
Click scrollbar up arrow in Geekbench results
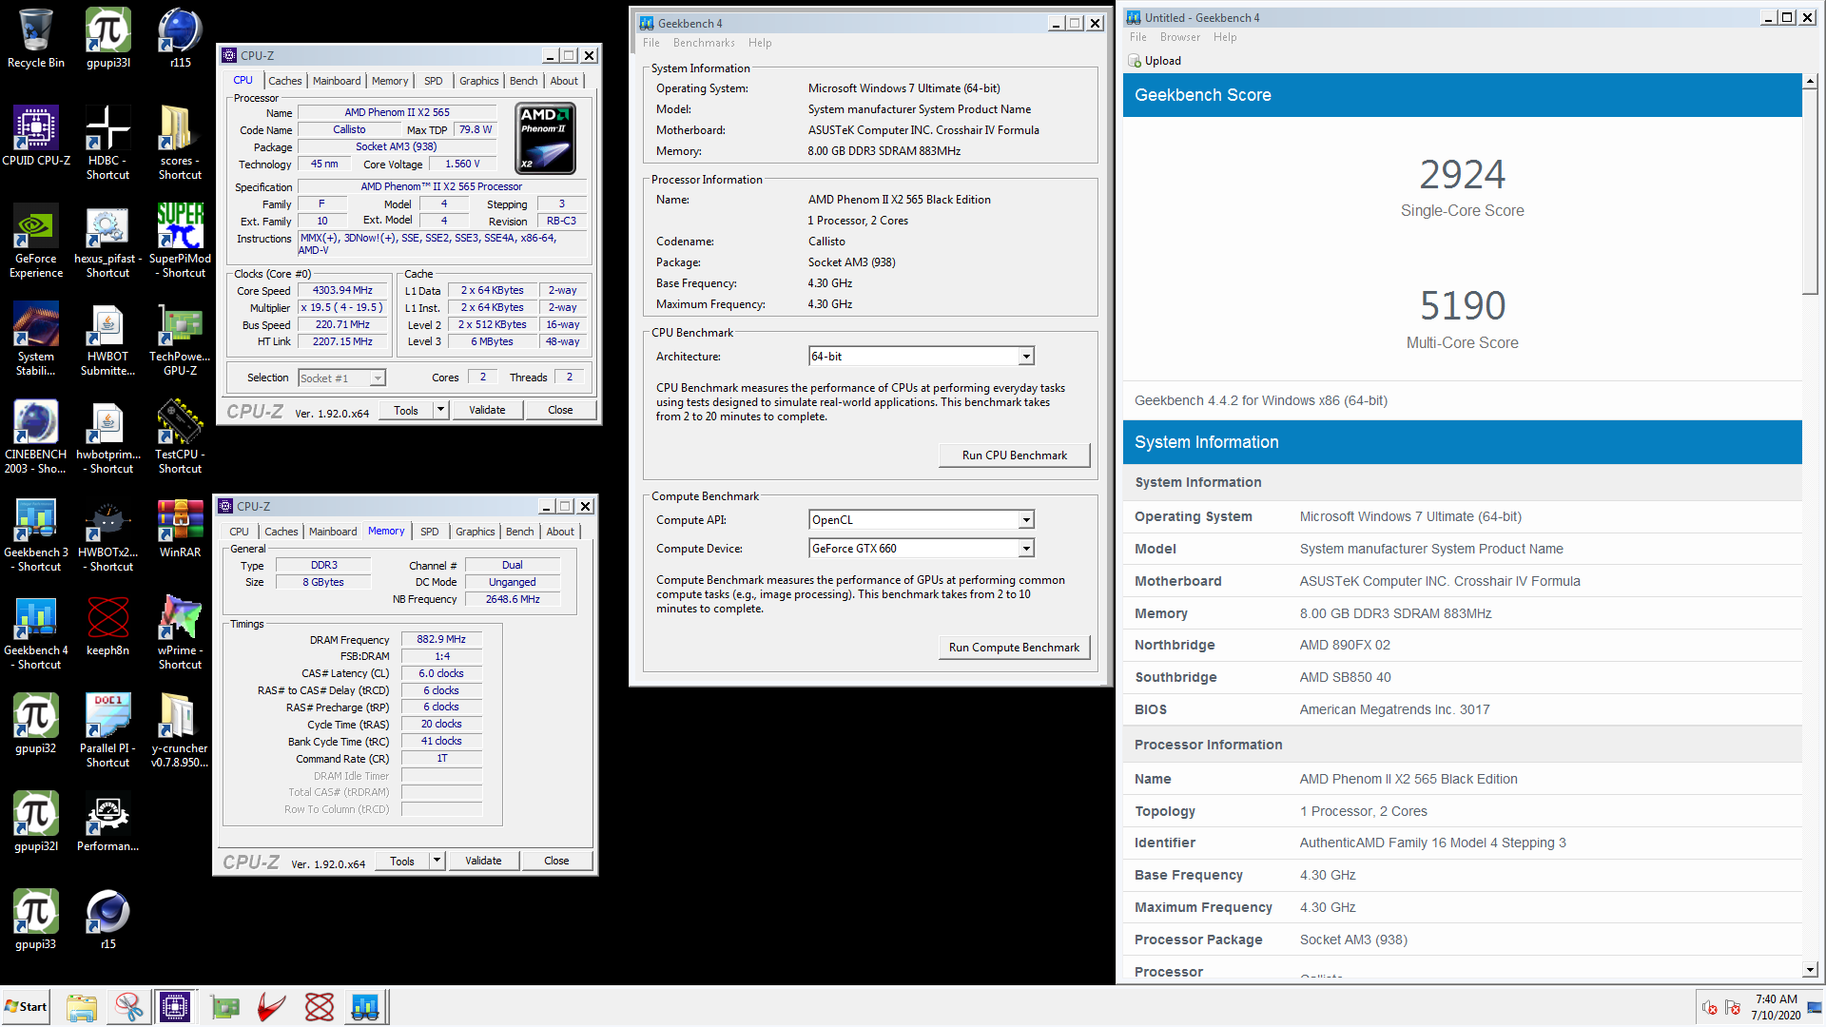[1810, 82]
